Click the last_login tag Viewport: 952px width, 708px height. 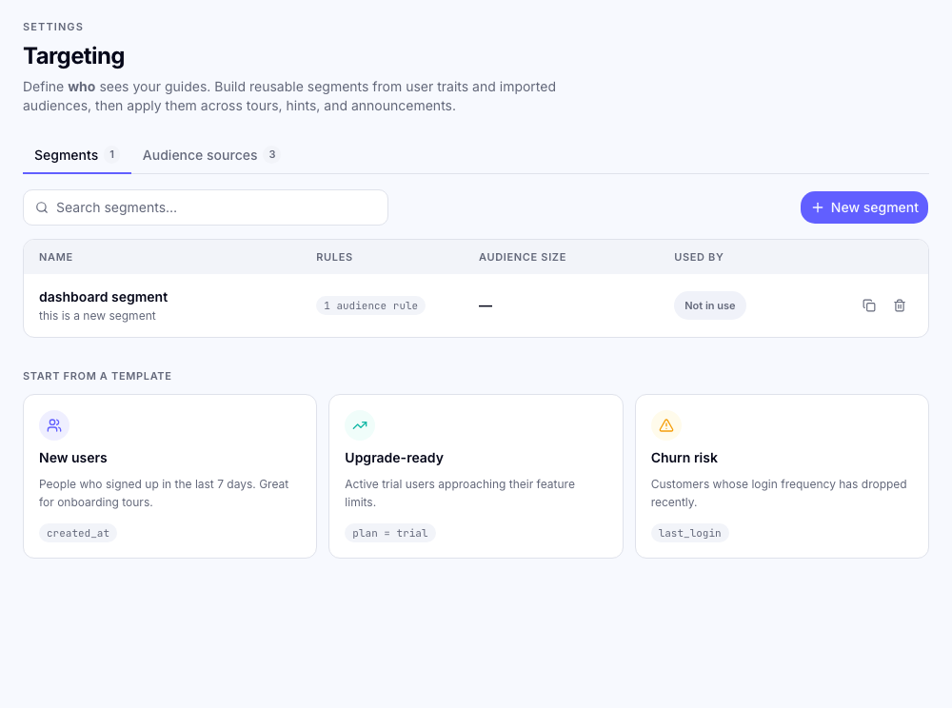click(689, 533)
